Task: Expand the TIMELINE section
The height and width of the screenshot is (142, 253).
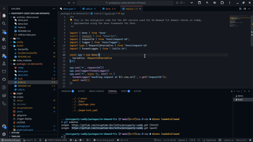Action: 15,137
